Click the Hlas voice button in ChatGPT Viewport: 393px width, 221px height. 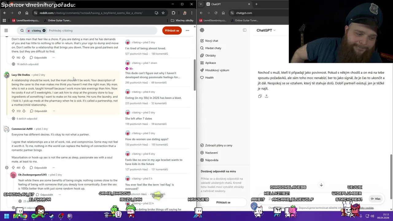[375, 199]
